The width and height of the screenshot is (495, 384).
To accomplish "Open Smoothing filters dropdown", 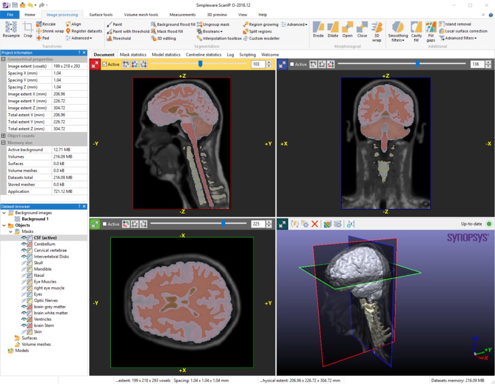I will (398, 38).
